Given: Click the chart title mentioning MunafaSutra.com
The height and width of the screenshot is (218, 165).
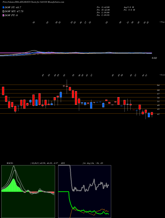Looking at the screenshot, I should 33,2.
